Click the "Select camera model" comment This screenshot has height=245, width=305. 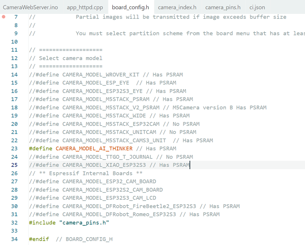click(x=71, y=58)
